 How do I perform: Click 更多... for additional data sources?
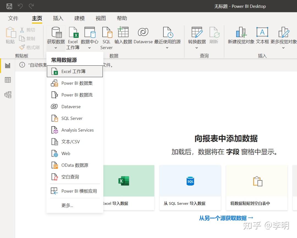click(67, 205)
